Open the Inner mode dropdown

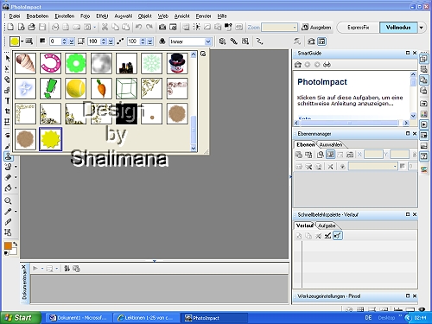[208, 41]
